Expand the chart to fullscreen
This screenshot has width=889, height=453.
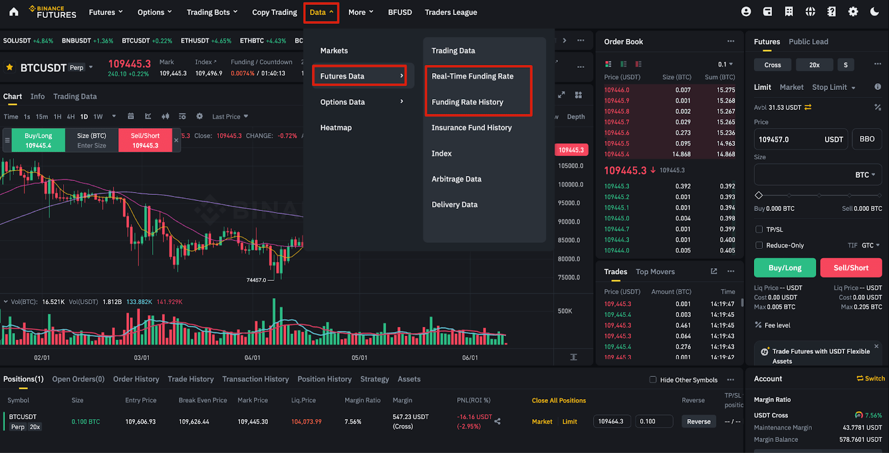pyautogui.click(x=561, y=95)
